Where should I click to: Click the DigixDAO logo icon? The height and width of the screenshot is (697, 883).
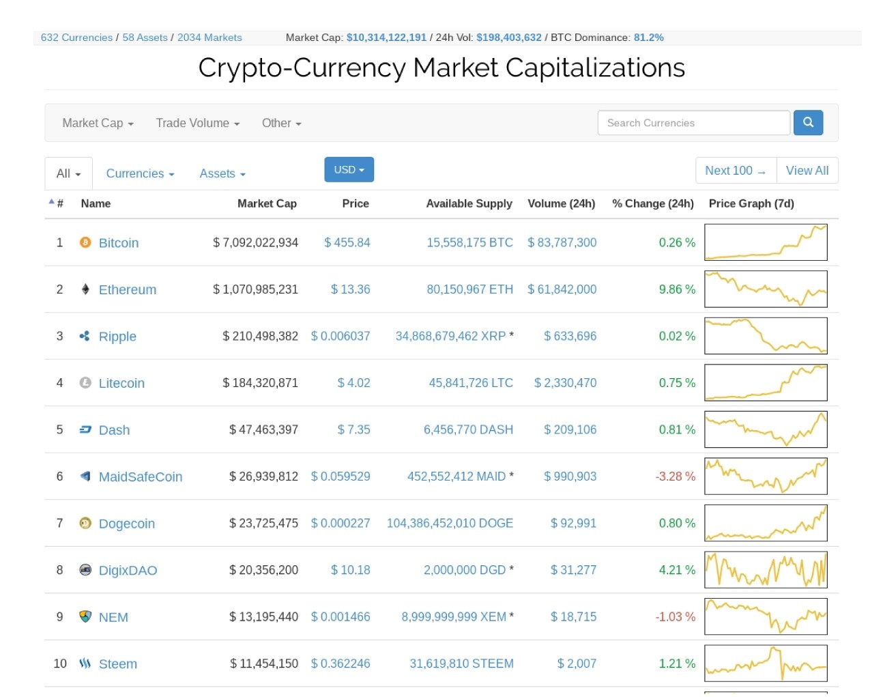[85, 569]
